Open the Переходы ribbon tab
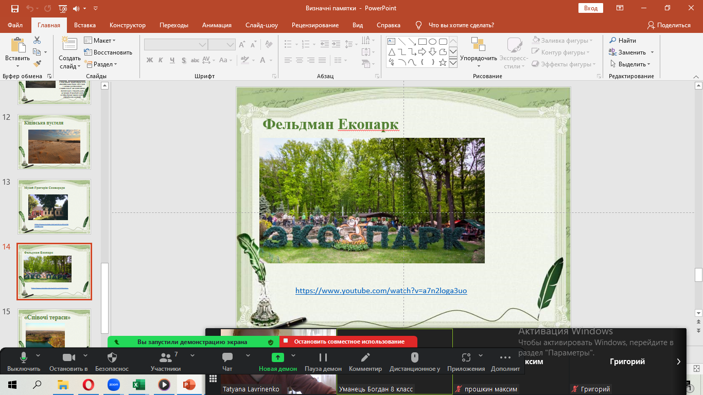The image size is (703, 395). click(x=174, y=25)
